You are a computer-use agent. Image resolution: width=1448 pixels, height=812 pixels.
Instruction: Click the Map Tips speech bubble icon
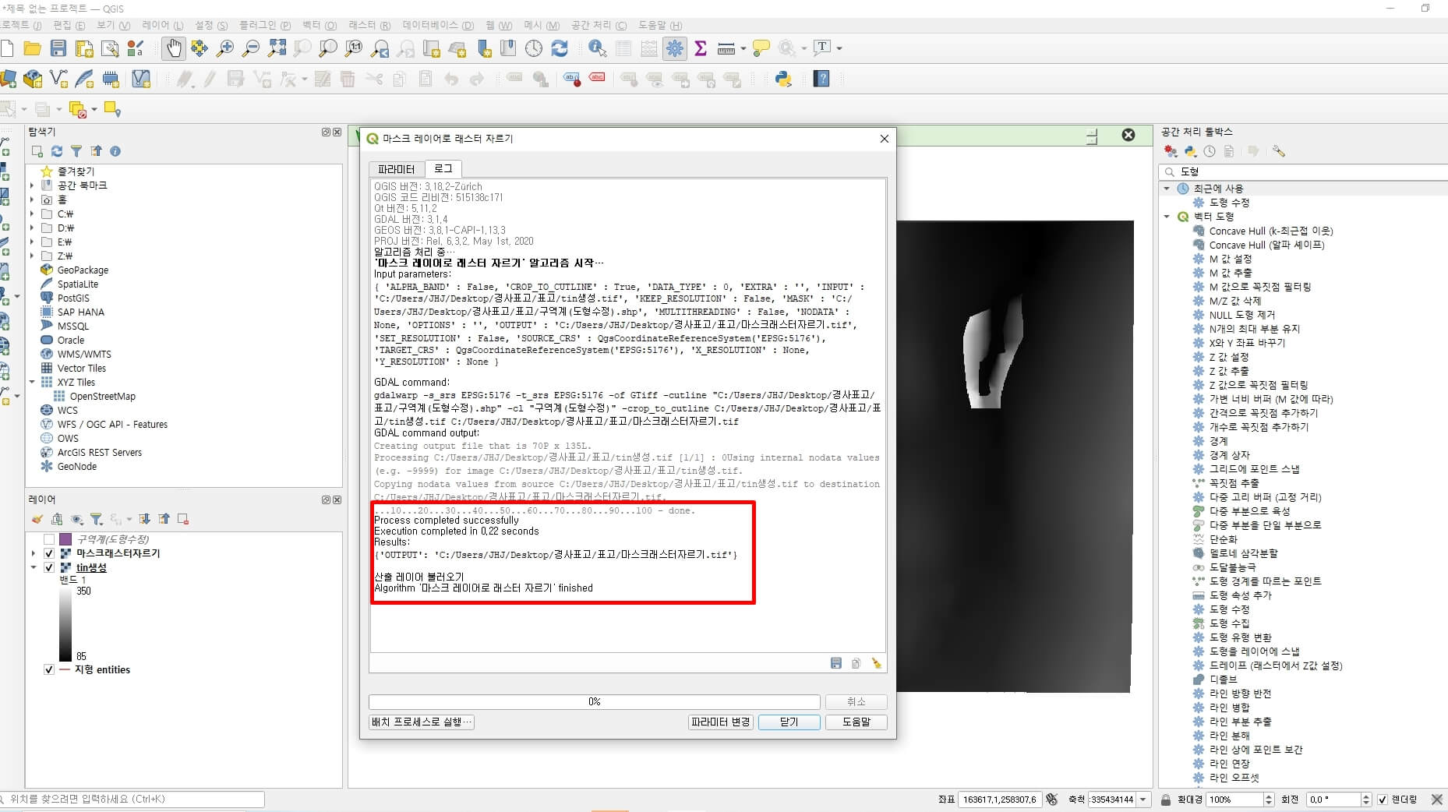[x=761, y=48]
